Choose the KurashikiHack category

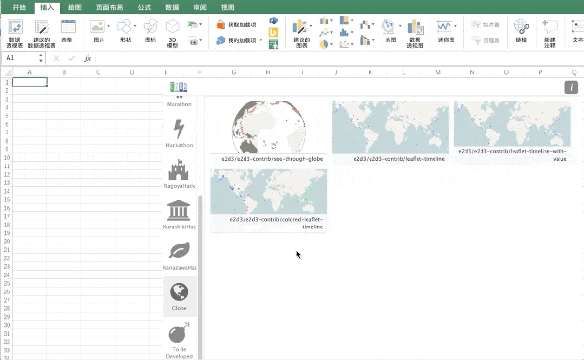tap(179, 215)
